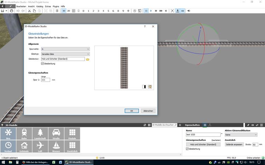The image size is (265, 165).
Task: Open the Wasser sailboat category tile
Action: click(56, 146)
